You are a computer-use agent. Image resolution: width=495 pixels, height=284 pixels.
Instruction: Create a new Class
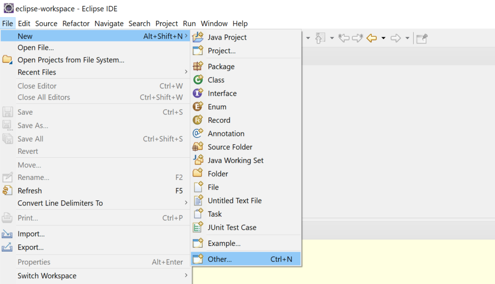[215, 80]
